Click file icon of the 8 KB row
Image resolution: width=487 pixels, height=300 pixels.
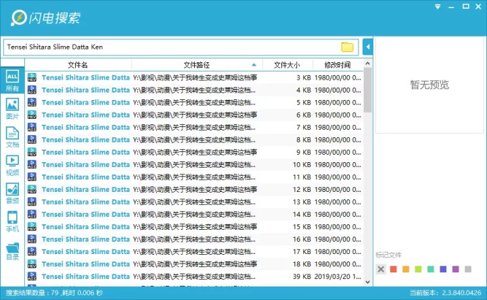[32, 139]
